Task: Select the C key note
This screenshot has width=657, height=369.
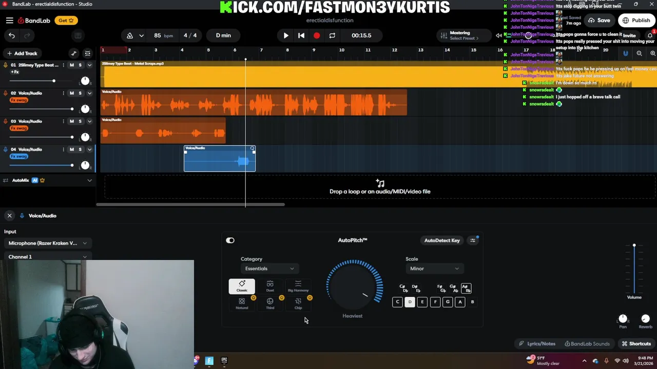Action: click(397, 302)
